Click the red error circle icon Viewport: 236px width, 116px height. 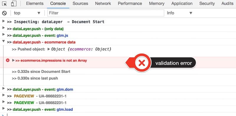pyautogui.click(x=8, y=61)
